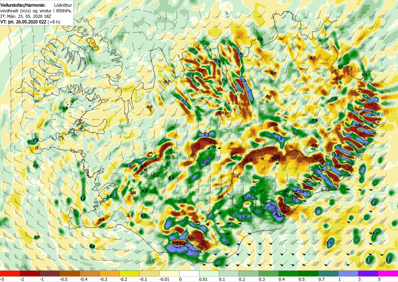Click the magenta swatch right of 5

(388, 274)
